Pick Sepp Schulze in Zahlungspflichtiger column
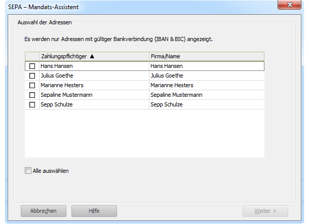309x224 pixels. pos(57,105)
